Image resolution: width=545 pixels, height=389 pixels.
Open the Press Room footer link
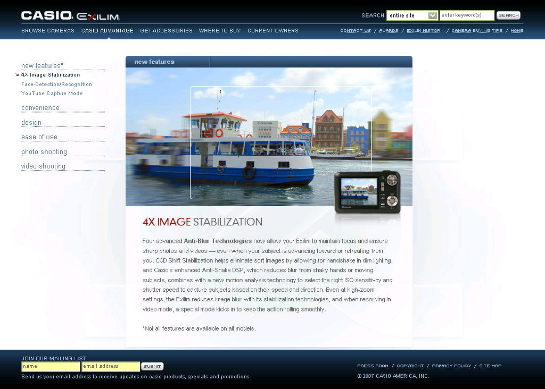373,366
